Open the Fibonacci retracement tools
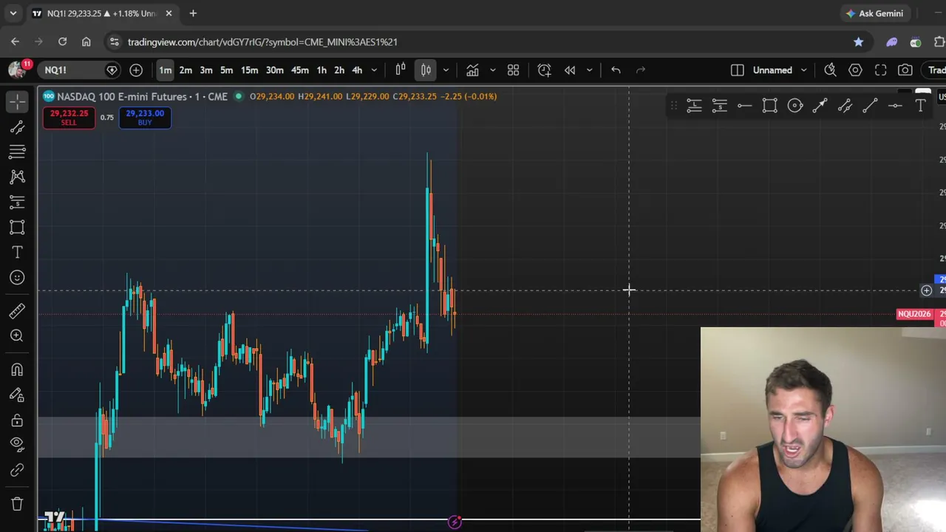This screenshot has height=532, width=946. (x=17, y=151)
